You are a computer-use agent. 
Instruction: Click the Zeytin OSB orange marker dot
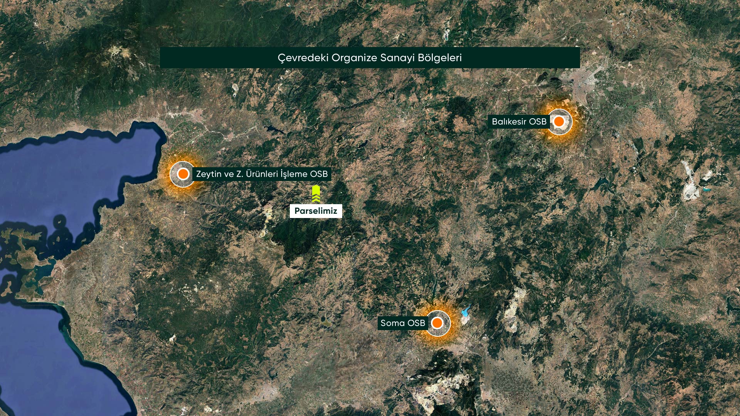tap(183, 174)
